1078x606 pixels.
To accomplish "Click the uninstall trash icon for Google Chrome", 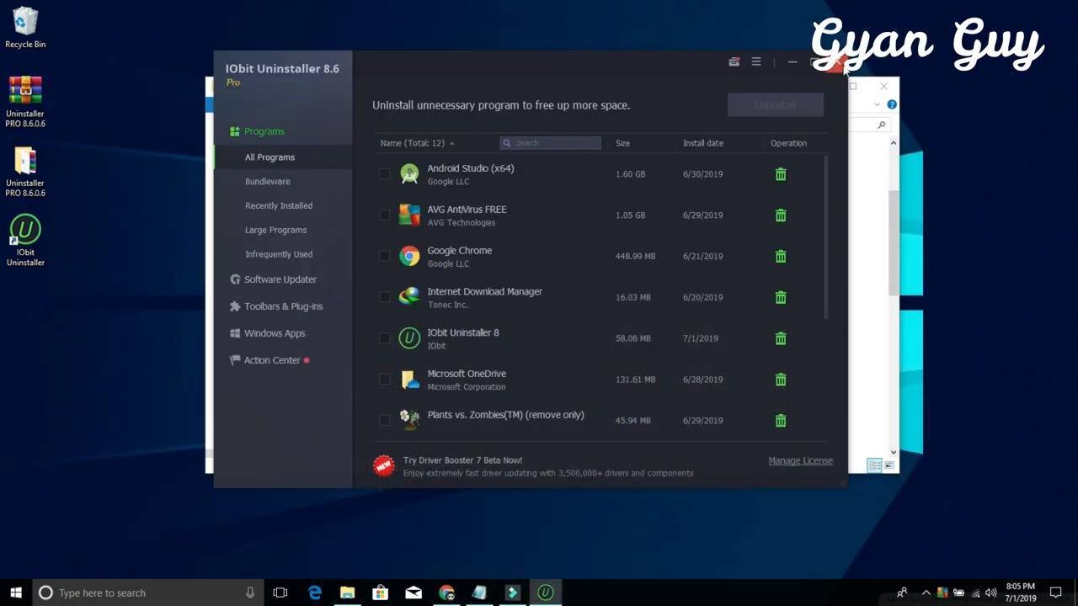I will coord(781,256).
